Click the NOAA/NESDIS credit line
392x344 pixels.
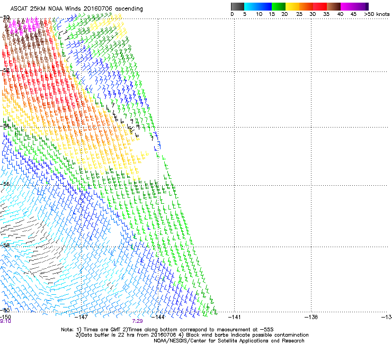229,341
